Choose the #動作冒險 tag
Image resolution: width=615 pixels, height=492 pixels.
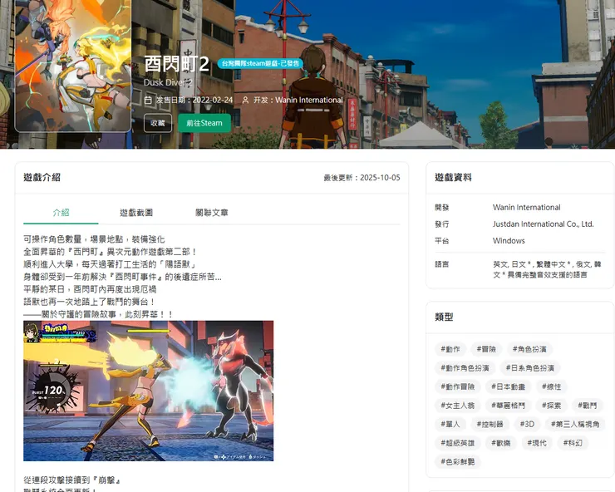coord(458,386)
